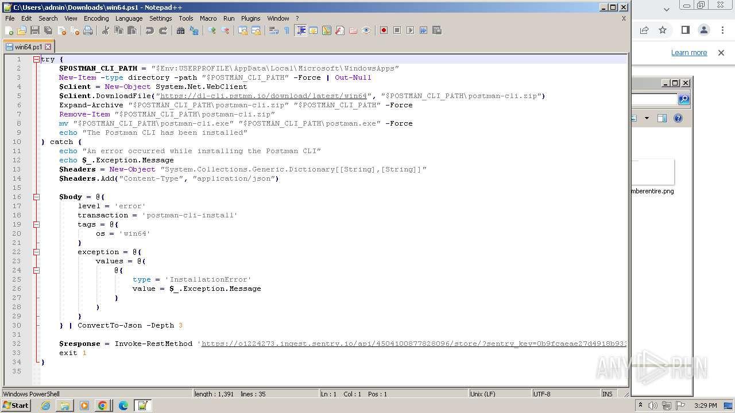The width and height of the screenshot is (735, 413).
Task: Click the Copy toolbar icon
Action: point(119,30)
